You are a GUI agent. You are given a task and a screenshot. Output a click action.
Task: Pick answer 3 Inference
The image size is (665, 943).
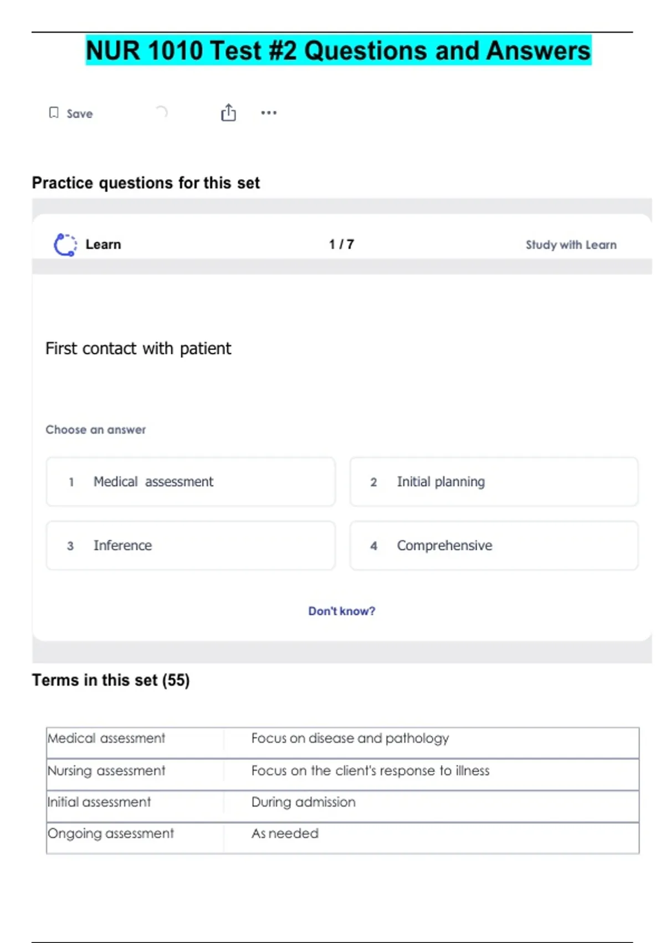click(191, 545)
